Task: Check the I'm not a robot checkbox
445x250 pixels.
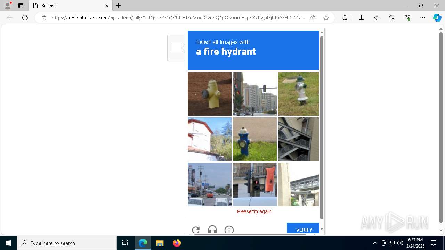Action: click(x=177, y=48)
